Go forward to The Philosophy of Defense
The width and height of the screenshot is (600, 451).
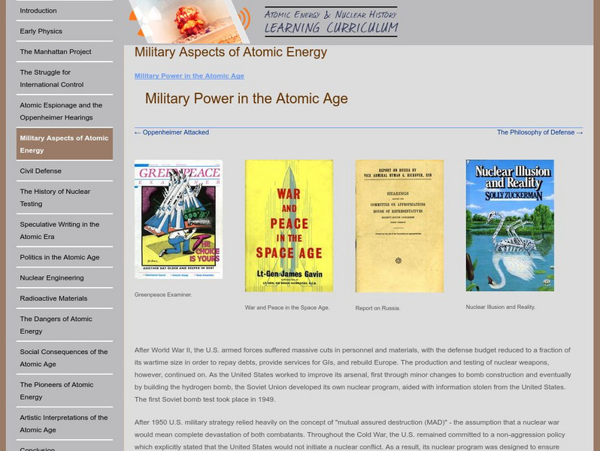(x=540, y=132)
